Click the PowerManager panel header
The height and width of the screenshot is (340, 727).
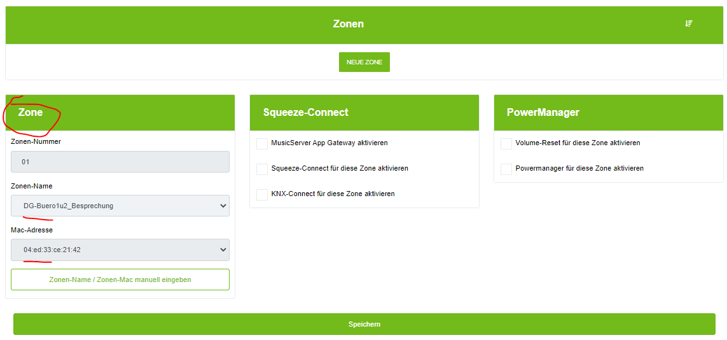point(608,113)
